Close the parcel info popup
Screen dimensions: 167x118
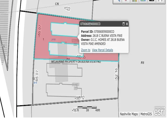click(x=127, y=24)
